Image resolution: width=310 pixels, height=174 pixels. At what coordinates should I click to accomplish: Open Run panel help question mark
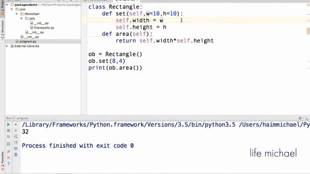click(8, 163)
